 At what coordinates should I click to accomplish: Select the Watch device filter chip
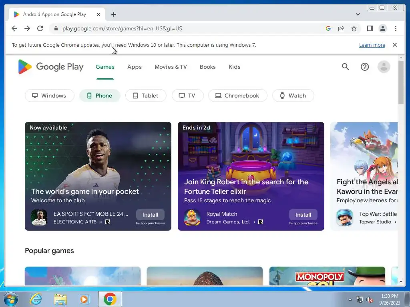[293, 96]
